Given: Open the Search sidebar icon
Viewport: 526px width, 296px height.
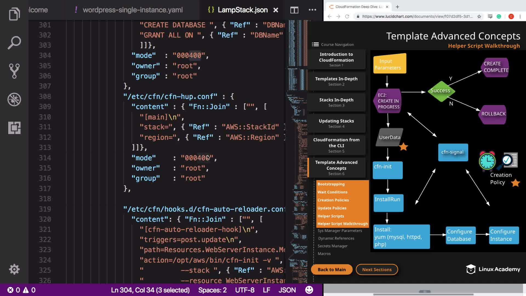Looking at the screenshot, I should point(14,43).
